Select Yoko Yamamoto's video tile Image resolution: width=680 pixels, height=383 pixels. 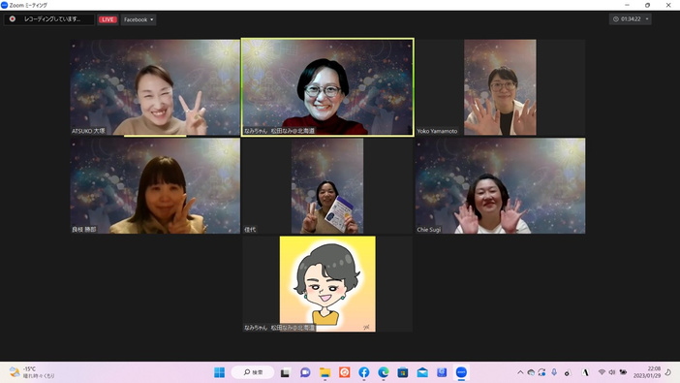501,87
